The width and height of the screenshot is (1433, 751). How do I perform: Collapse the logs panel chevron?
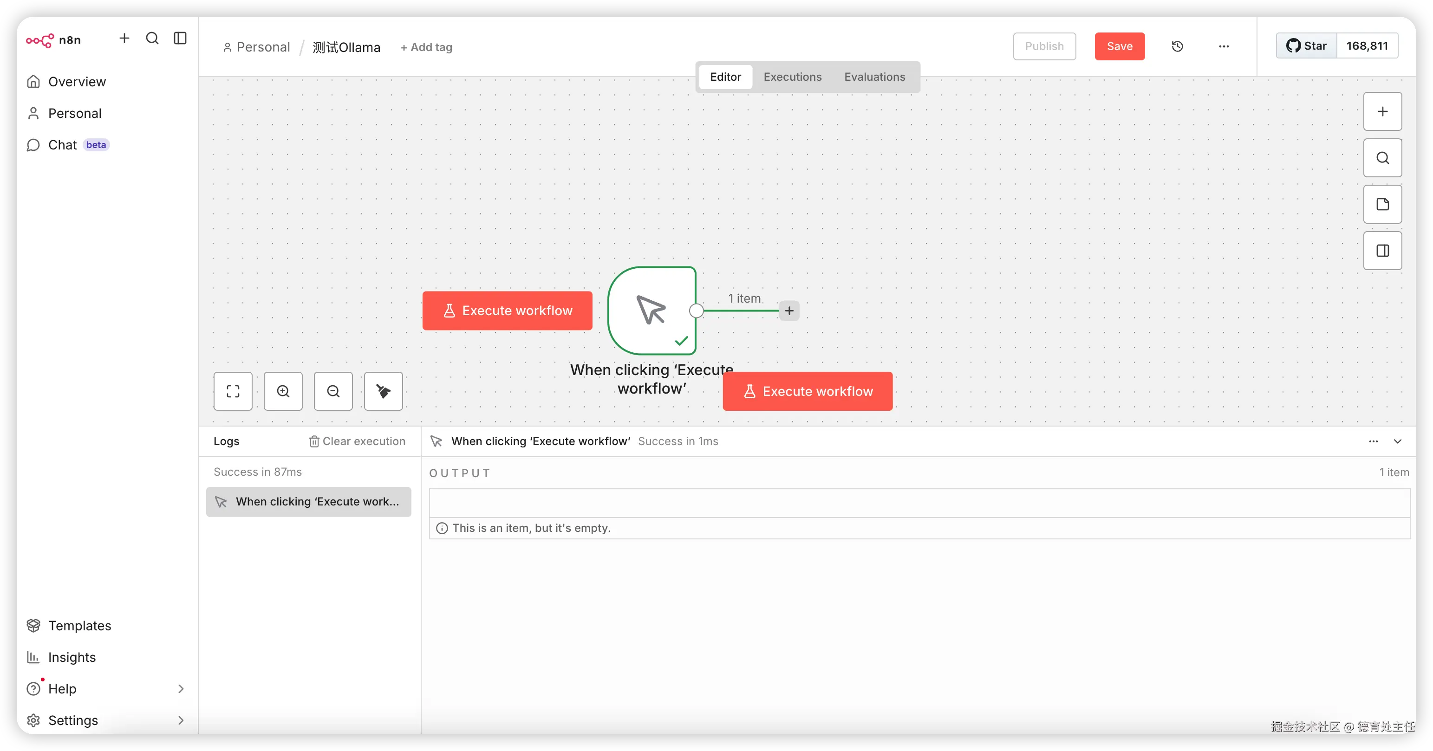tap(1397, 441)
